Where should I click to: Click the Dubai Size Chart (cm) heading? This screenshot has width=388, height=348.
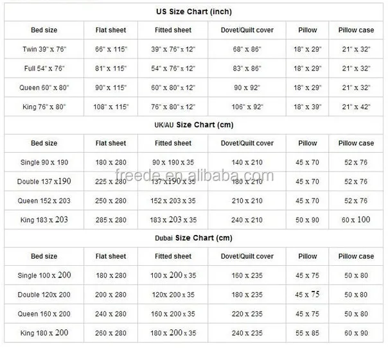click(193, 238)
